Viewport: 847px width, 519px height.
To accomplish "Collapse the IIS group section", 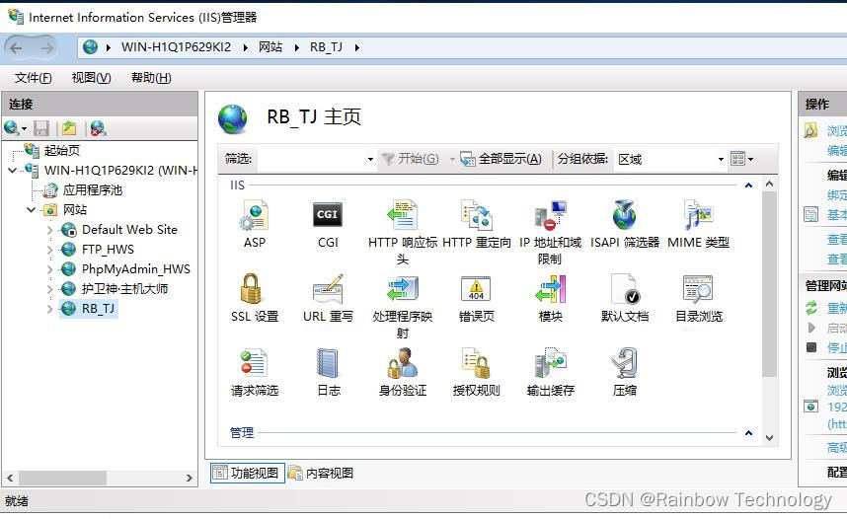I will point(748,185).
